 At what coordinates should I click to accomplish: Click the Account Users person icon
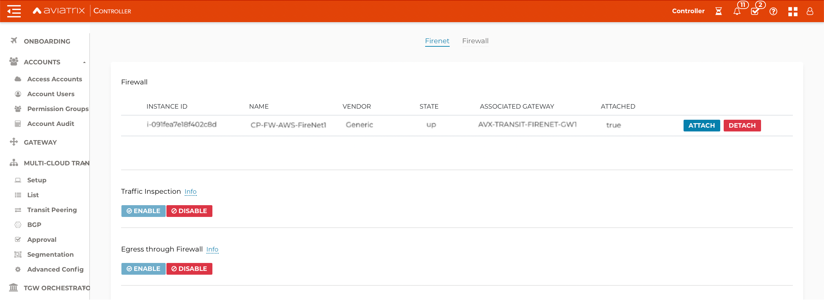pos(18,94)
